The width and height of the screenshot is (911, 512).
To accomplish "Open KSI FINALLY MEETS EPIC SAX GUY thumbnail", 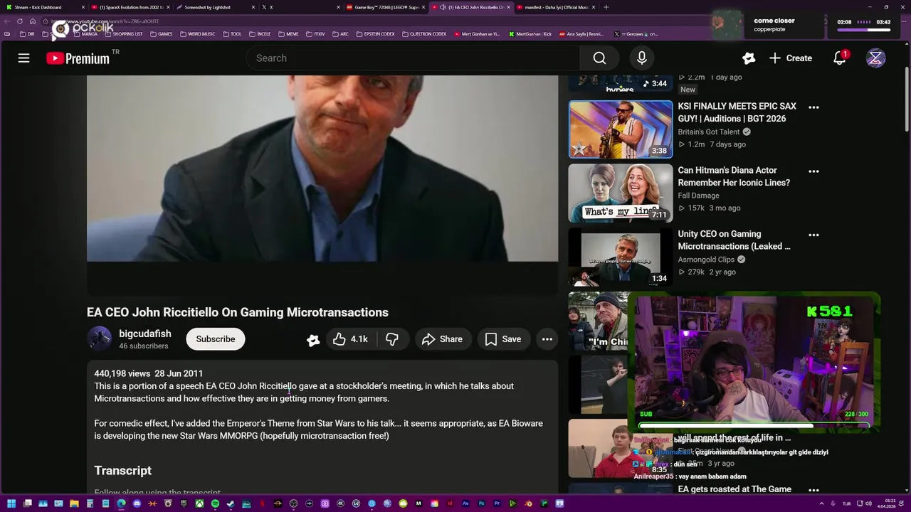I will (x=621, y=129).
